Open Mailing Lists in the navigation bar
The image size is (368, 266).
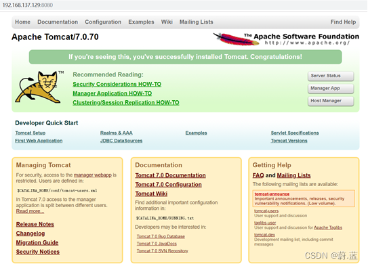pos(197,22)
